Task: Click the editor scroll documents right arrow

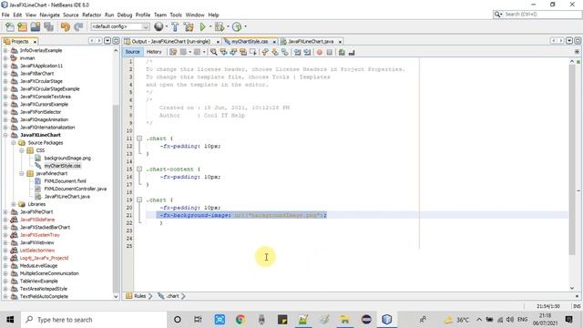Action: [561, 40]
